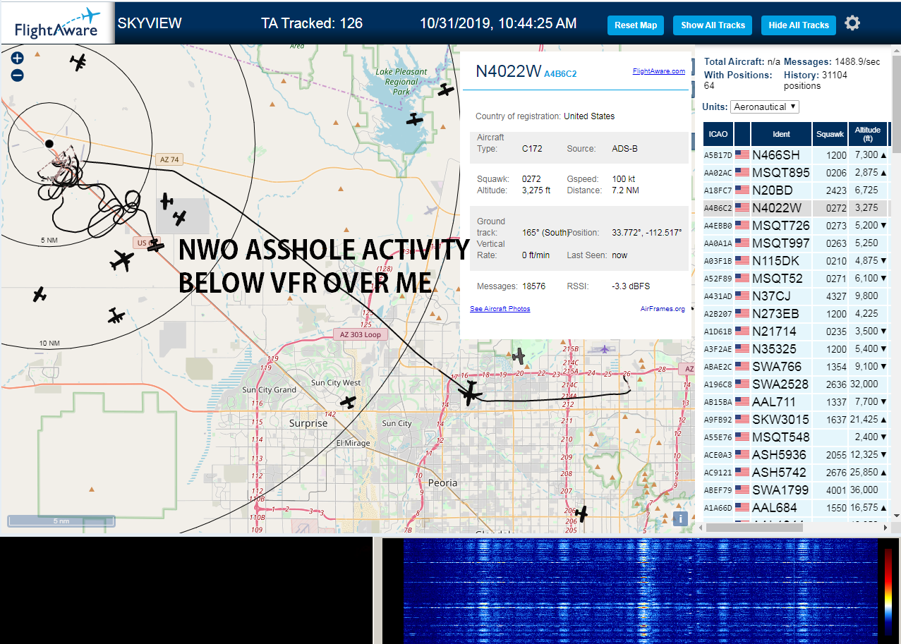
Task: Click the vertical scrollbar down arrow
Action: pyautogui.click(x=896, y=516)
